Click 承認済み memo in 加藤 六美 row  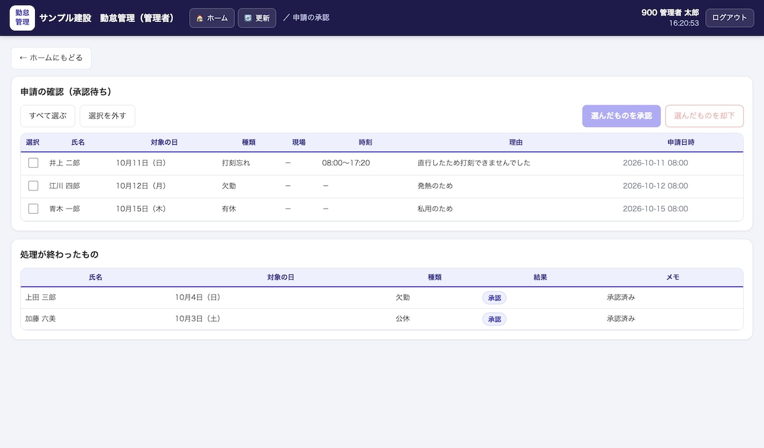[x=621, y=319]
